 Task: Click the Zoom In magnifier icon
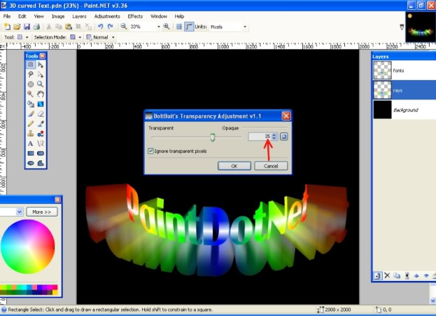coord(167,27)
